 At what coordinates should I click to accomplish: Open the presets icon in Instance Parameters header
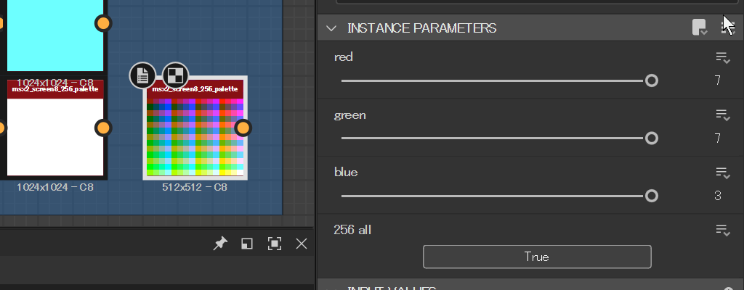(x=699, y=28)
